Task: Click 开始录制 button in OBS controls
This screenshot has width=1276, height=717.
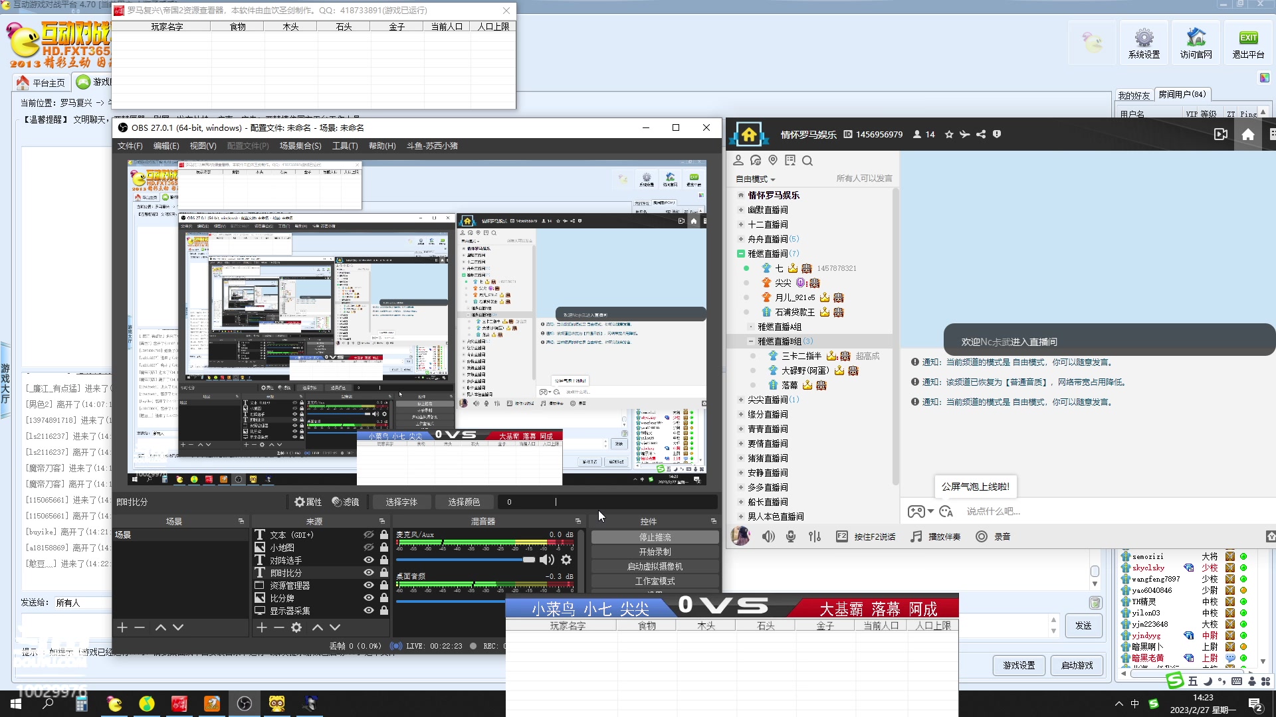Action: point(655,552)
